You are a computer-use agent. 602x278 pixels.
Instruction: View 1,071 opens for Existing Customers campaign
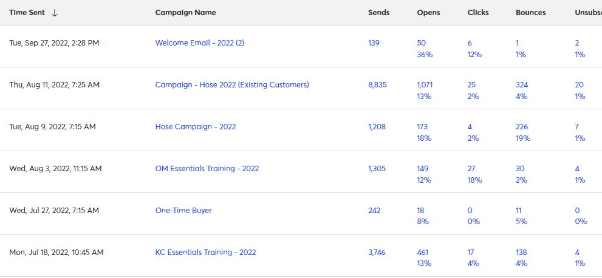[x=425, y=85]
